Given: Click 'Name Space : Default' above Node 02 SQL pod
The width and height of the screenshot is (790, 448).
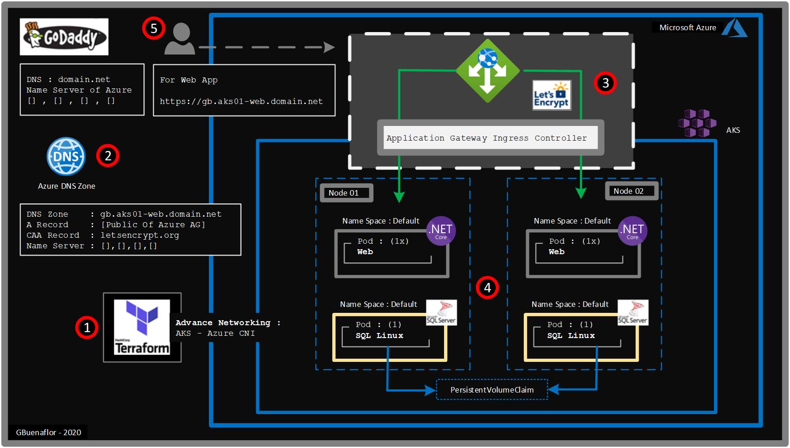Looking at the screenshot, I should coord(570,304).
